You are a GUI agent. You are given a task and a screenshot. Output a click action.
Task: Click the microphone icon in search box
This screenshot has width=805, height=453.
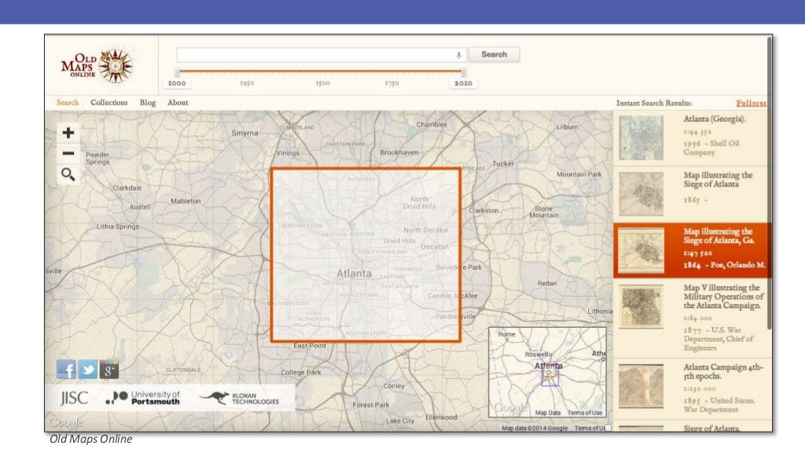pos(458,55)
